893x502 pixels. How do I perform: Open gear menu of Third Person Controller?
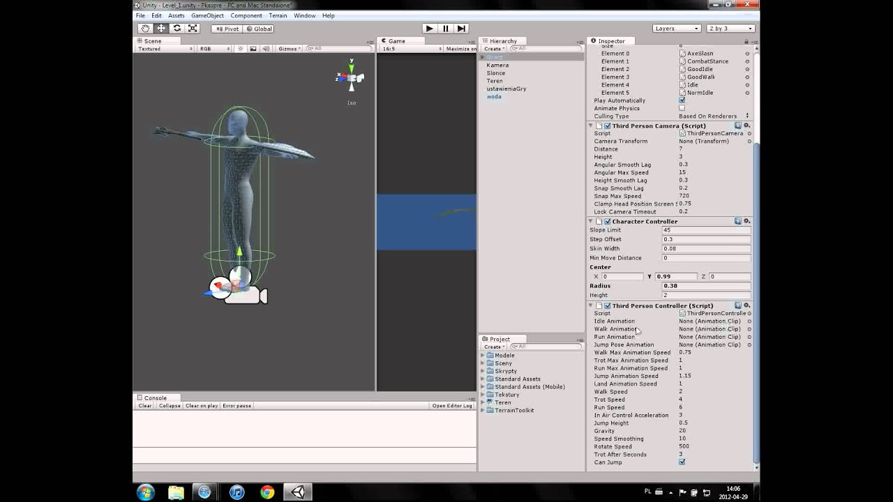coord(746,305)
